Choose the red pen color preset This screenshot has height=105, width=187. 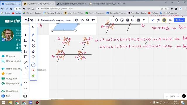pyautogui.click(x=33, y=70)
